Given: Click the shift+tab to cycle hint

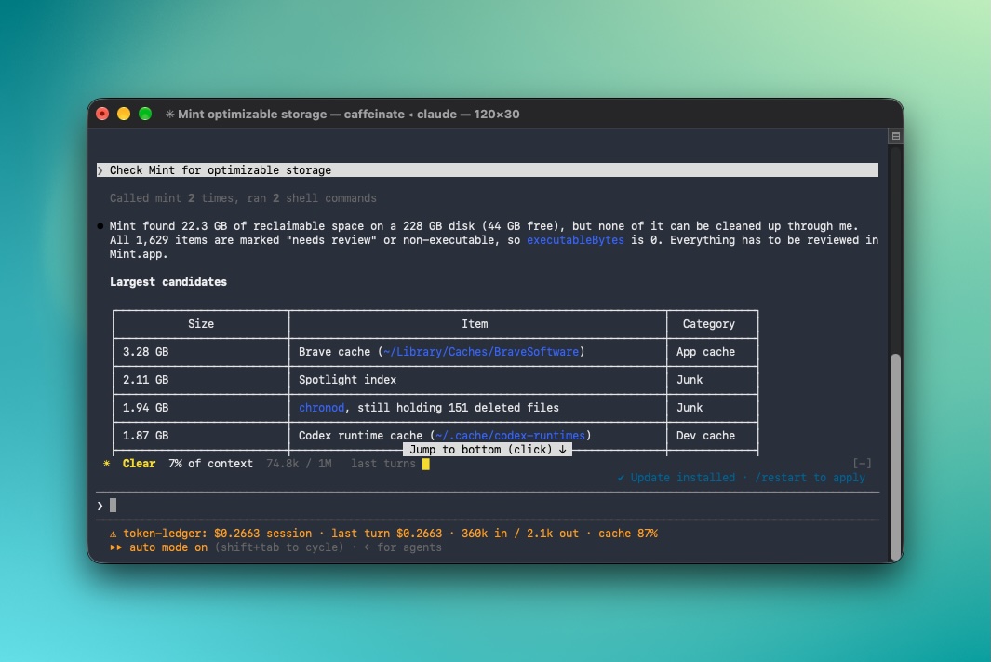Looking at the screenshot, I should tap(279, 547).
